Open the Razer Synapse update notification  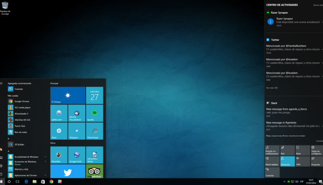(x=293, y=21)
